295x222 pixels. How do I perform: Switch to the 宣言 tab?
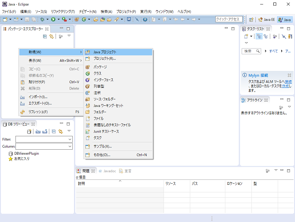[x=125, y=171]
